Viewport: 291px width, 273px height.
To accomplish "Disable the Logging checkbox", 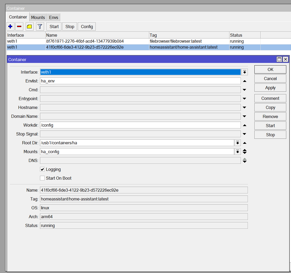I will click(x=42, y=170).
